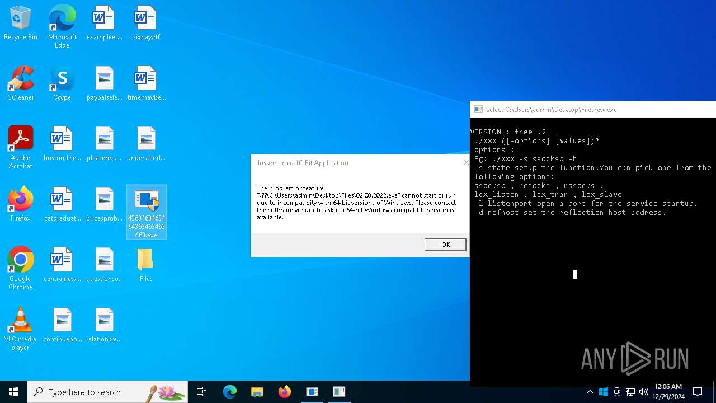Open network status tray icon
Screen dimensions: 716x403
coord(630,392)
